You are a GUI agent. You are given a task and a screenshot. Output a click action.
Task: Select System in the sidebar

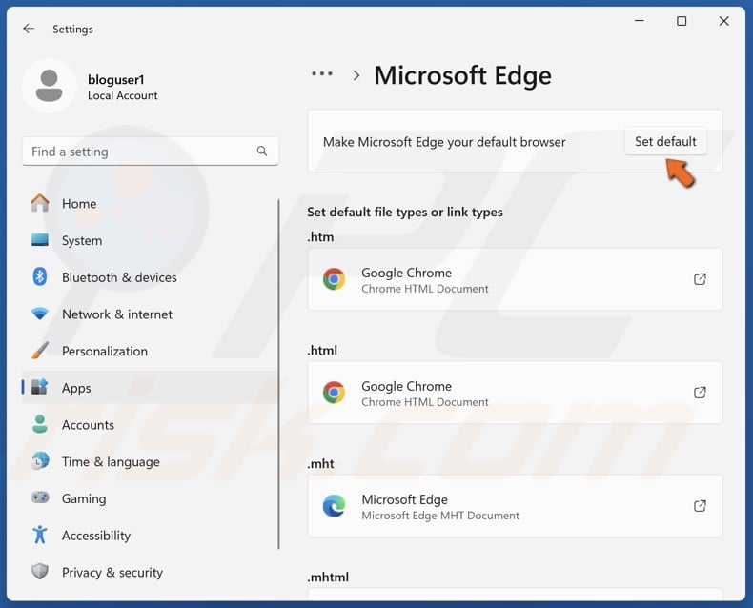pos(81,240)
